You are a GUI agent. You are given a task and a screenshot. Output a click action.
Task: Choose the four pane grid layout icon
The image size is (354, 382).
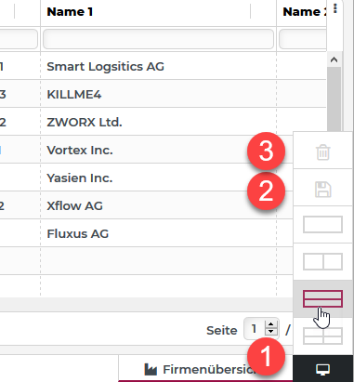[x=322, y=336]
